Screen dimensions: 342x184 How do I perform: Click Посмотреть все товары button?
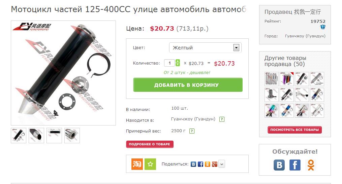(x=295, y=130)
